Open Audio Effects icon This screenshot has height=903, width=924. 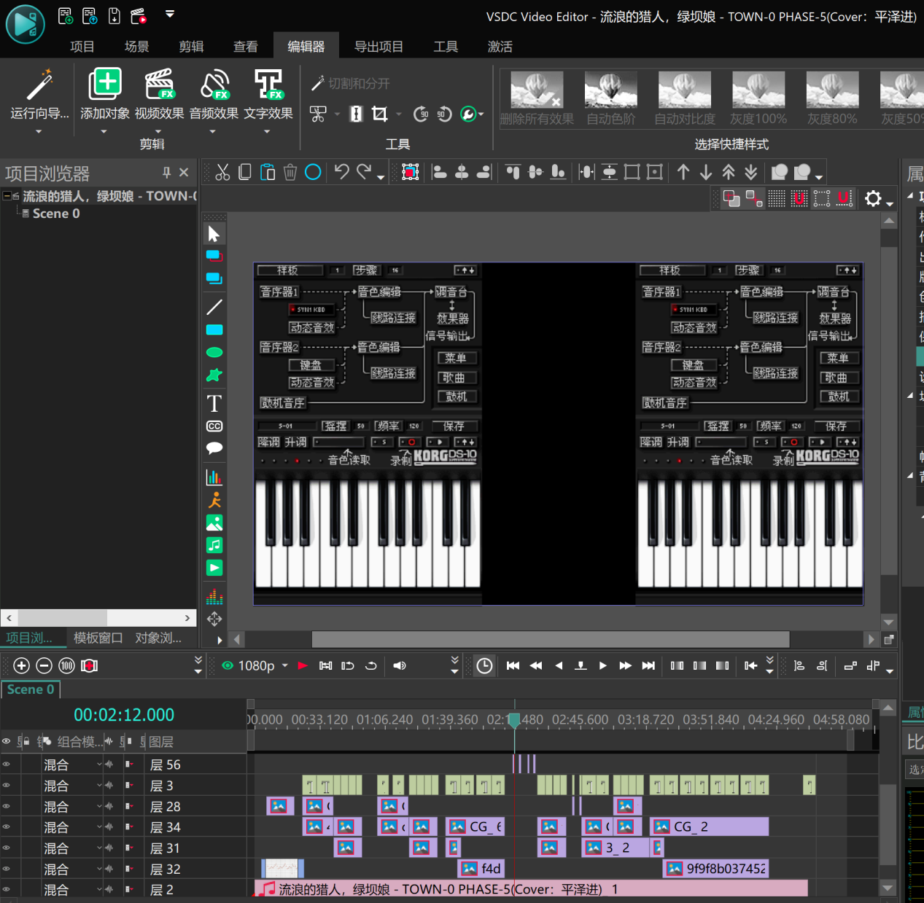coord(214,85)
